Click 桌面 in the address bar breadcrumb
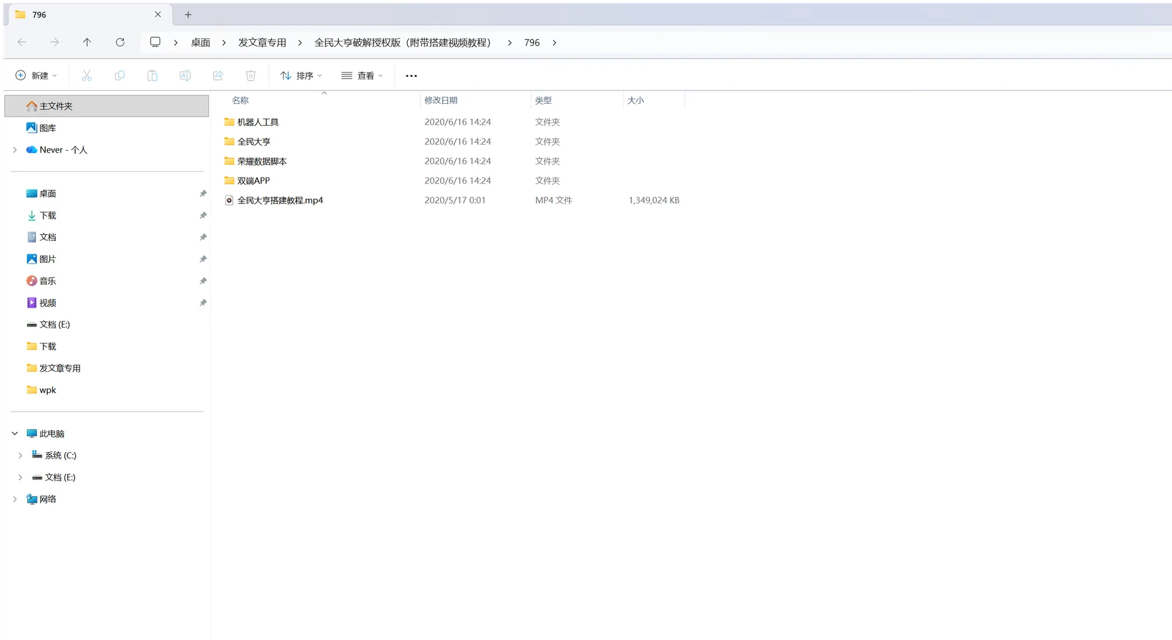 click(201, 43)
